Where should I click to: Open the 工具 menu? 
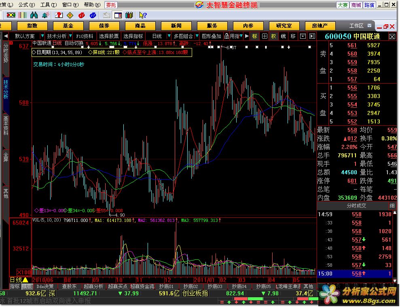click(x=49, y=4)
